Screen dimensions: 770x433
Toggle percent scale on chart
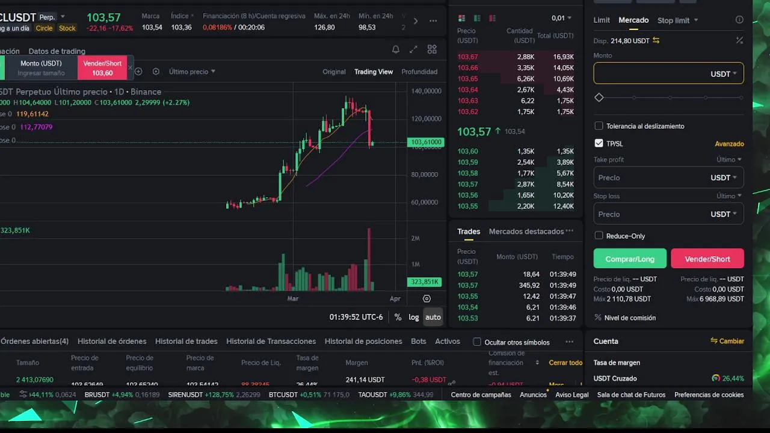tap(398, 317)
